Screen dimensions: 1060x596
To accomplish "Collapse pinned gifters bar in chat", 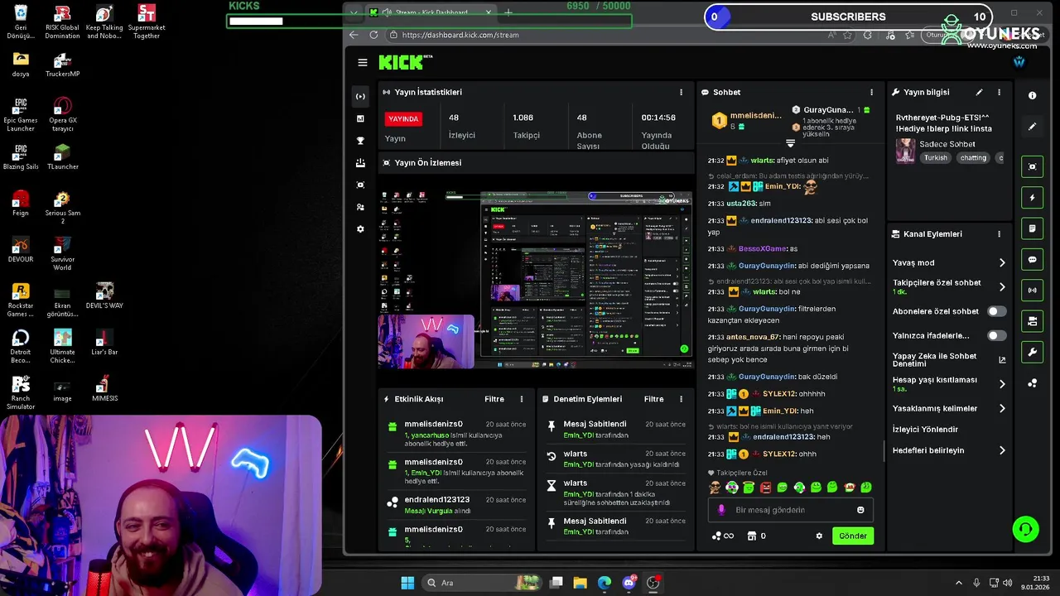I will tap(790, 143).
